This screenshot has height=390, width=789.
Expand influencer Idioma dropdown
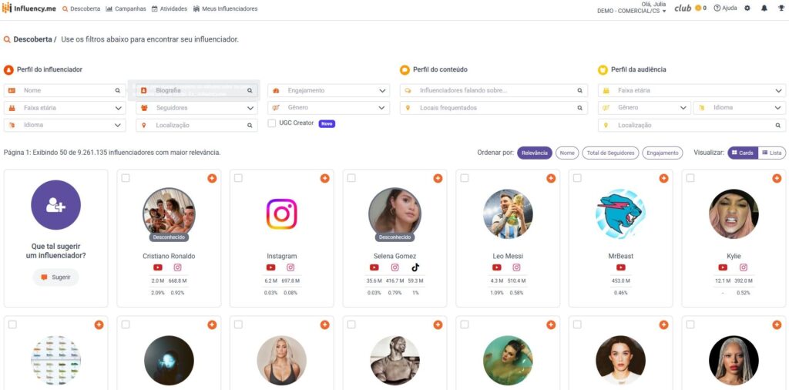65,126
